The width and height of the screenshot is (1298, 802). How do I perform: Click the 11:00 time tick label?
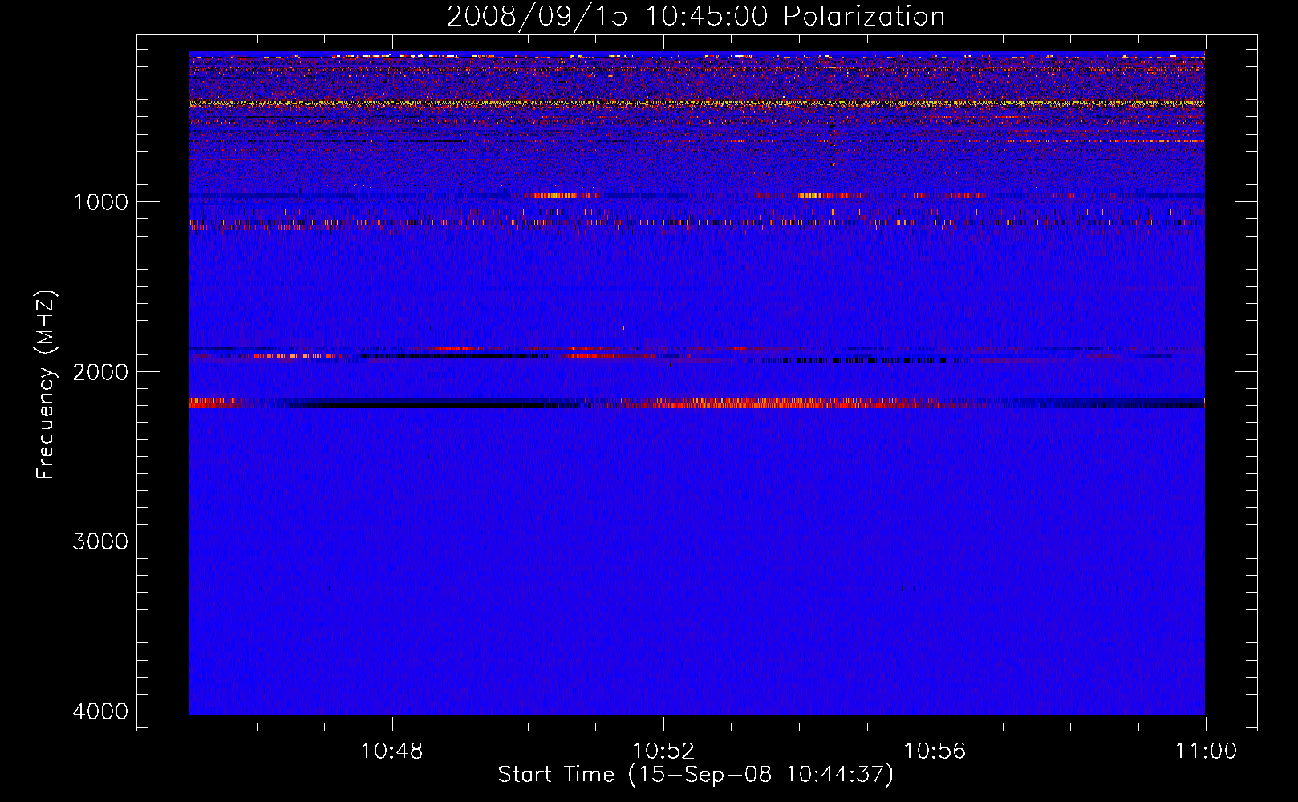(x=1206, y=751)
